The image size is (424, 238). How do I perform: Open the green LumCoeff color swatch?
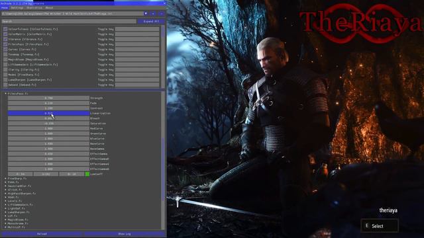87,174
